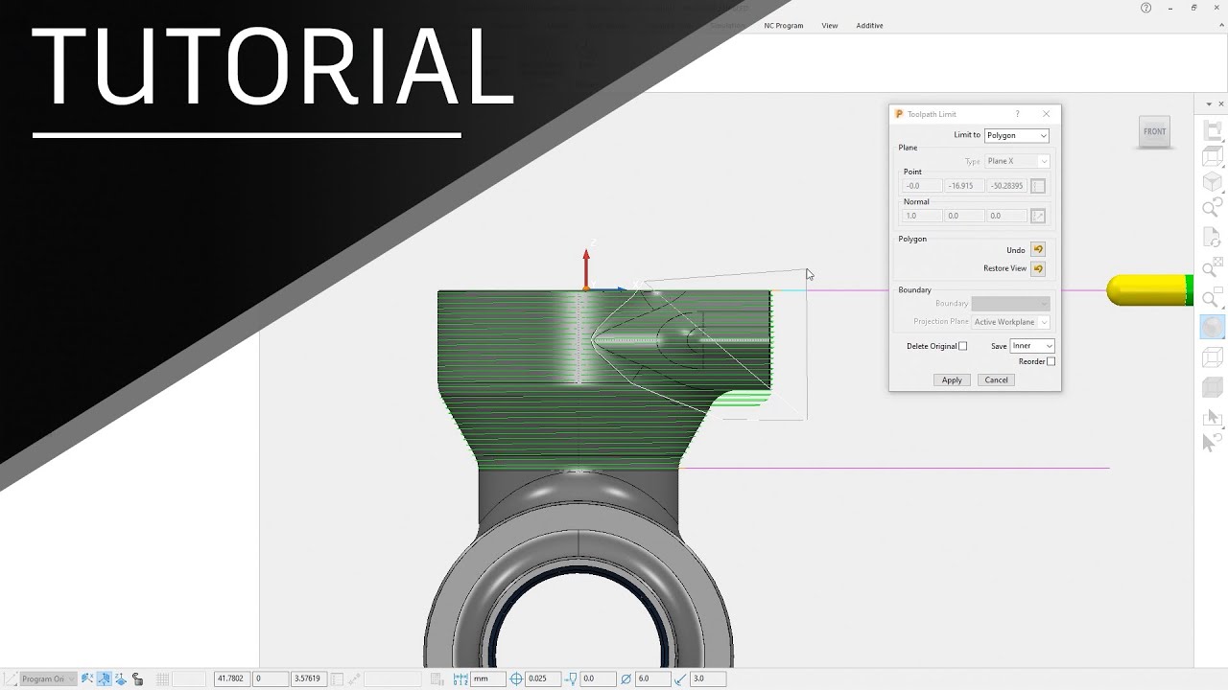The width and height of the screenshot is (1228, 690).
Task: Click the help icon in title bar
Action: click(1145, 8)
